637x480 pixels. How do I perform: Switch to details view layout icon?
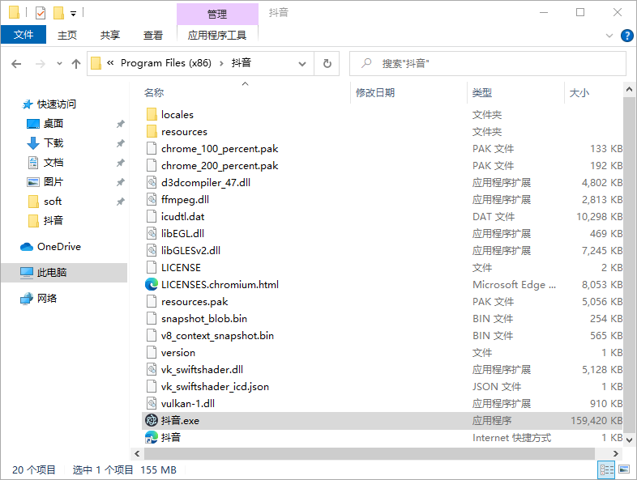(606, 469)
